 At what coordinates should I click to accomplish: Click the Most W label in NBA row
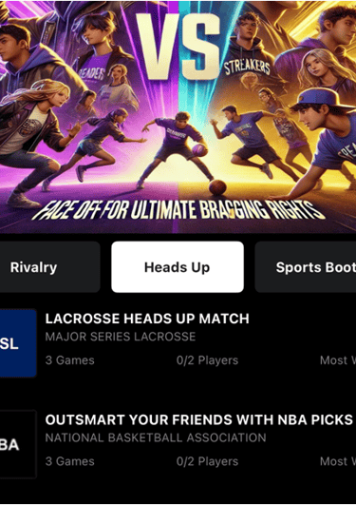[338, 461]
